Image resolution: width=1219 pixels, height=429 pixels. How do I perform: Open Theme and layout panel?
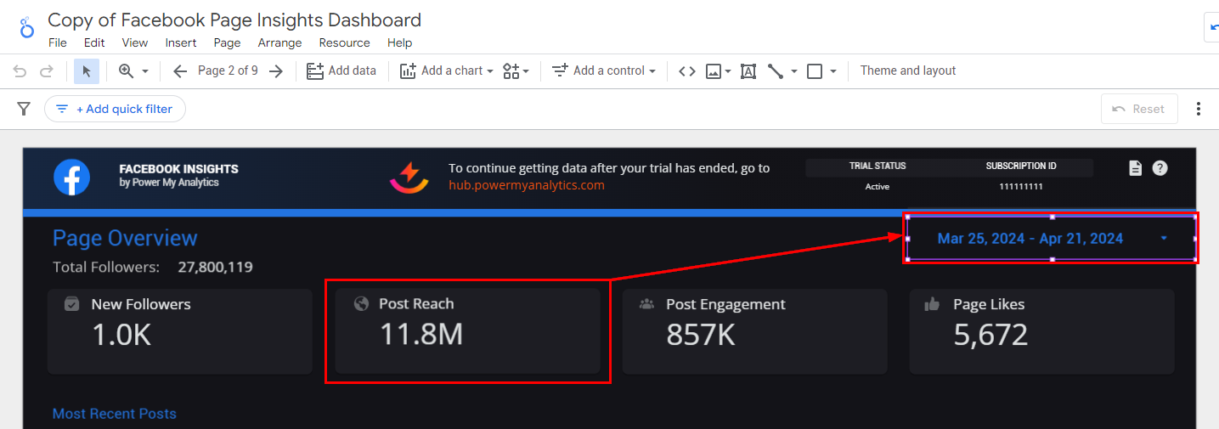click(907, 71)
